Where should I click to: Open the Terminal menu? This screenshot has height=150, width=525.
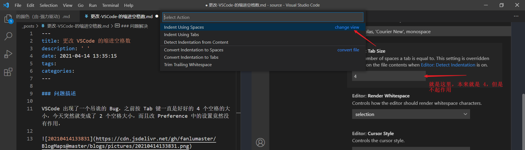point(110,5)
